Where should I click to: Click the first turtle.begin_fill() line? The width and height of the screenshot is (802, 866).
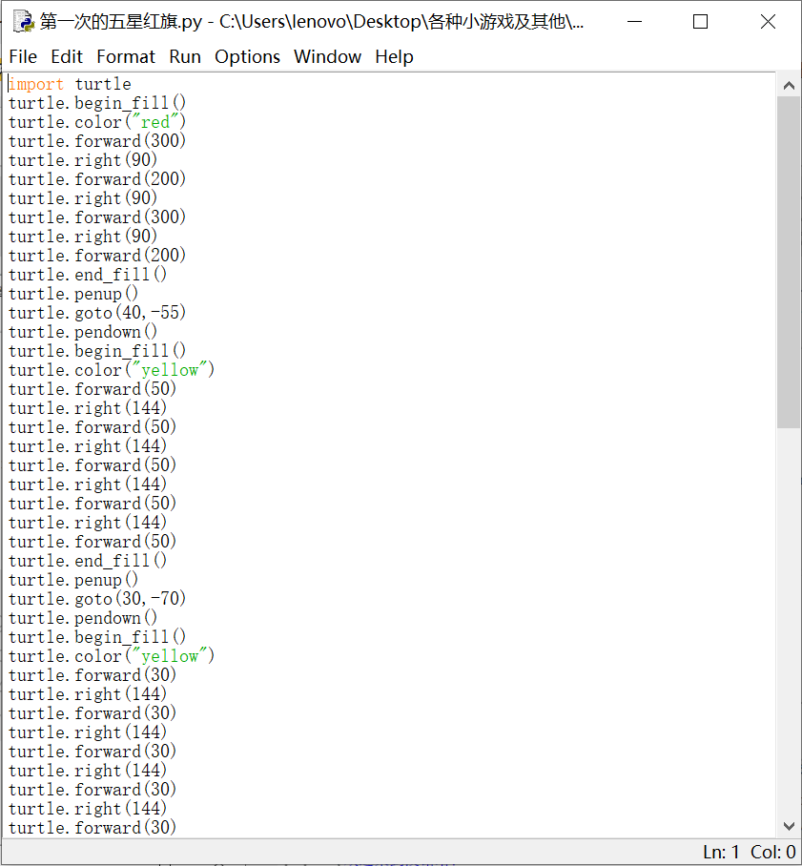pyautogui.click(x=97, y=103)
